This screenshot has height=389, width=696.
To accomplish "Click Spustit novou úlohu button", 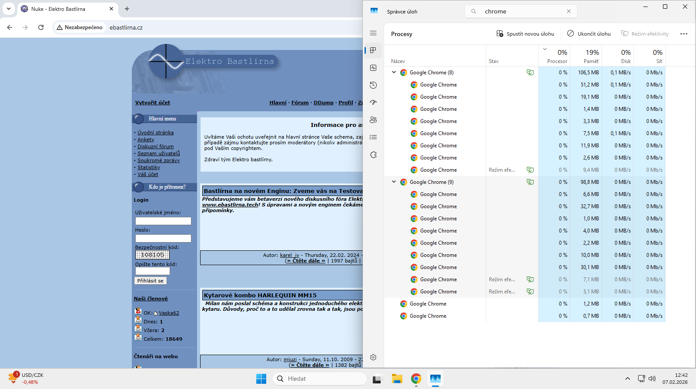I will point(525,34).
